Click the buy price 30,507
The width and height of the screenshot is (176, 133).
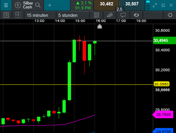coord(132,4)
